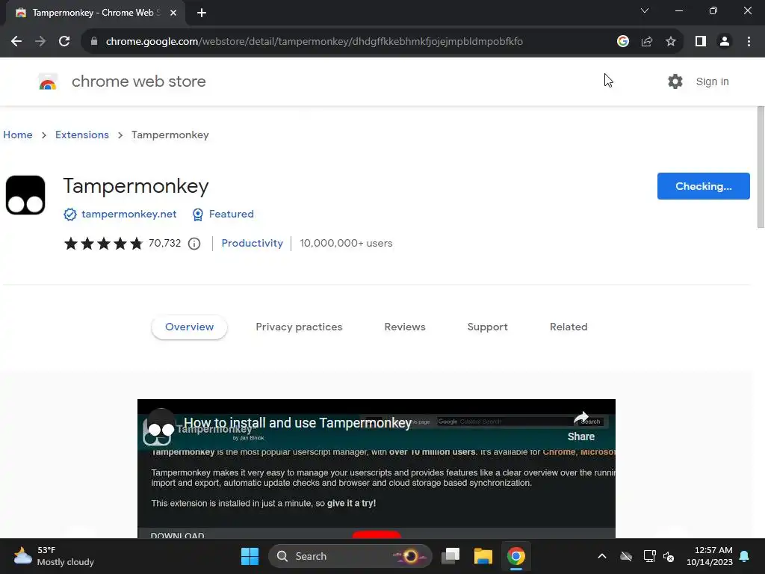This screenshot has width=765, height=574.
Task: Reload the current page
Action: pos(64,42)
